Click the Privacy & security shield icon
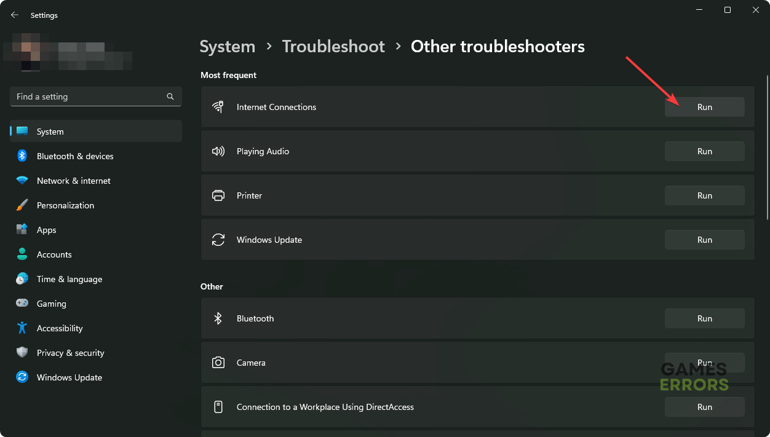The height and width of the screenshot is (437, 770). [x=22, y=353]
